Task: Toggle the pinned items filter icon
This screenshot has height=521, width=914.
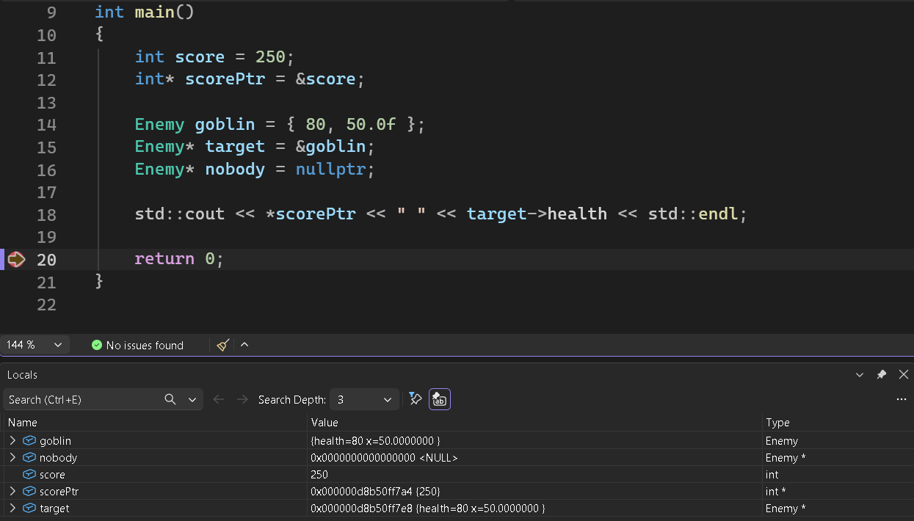Action: pos(416,398)
